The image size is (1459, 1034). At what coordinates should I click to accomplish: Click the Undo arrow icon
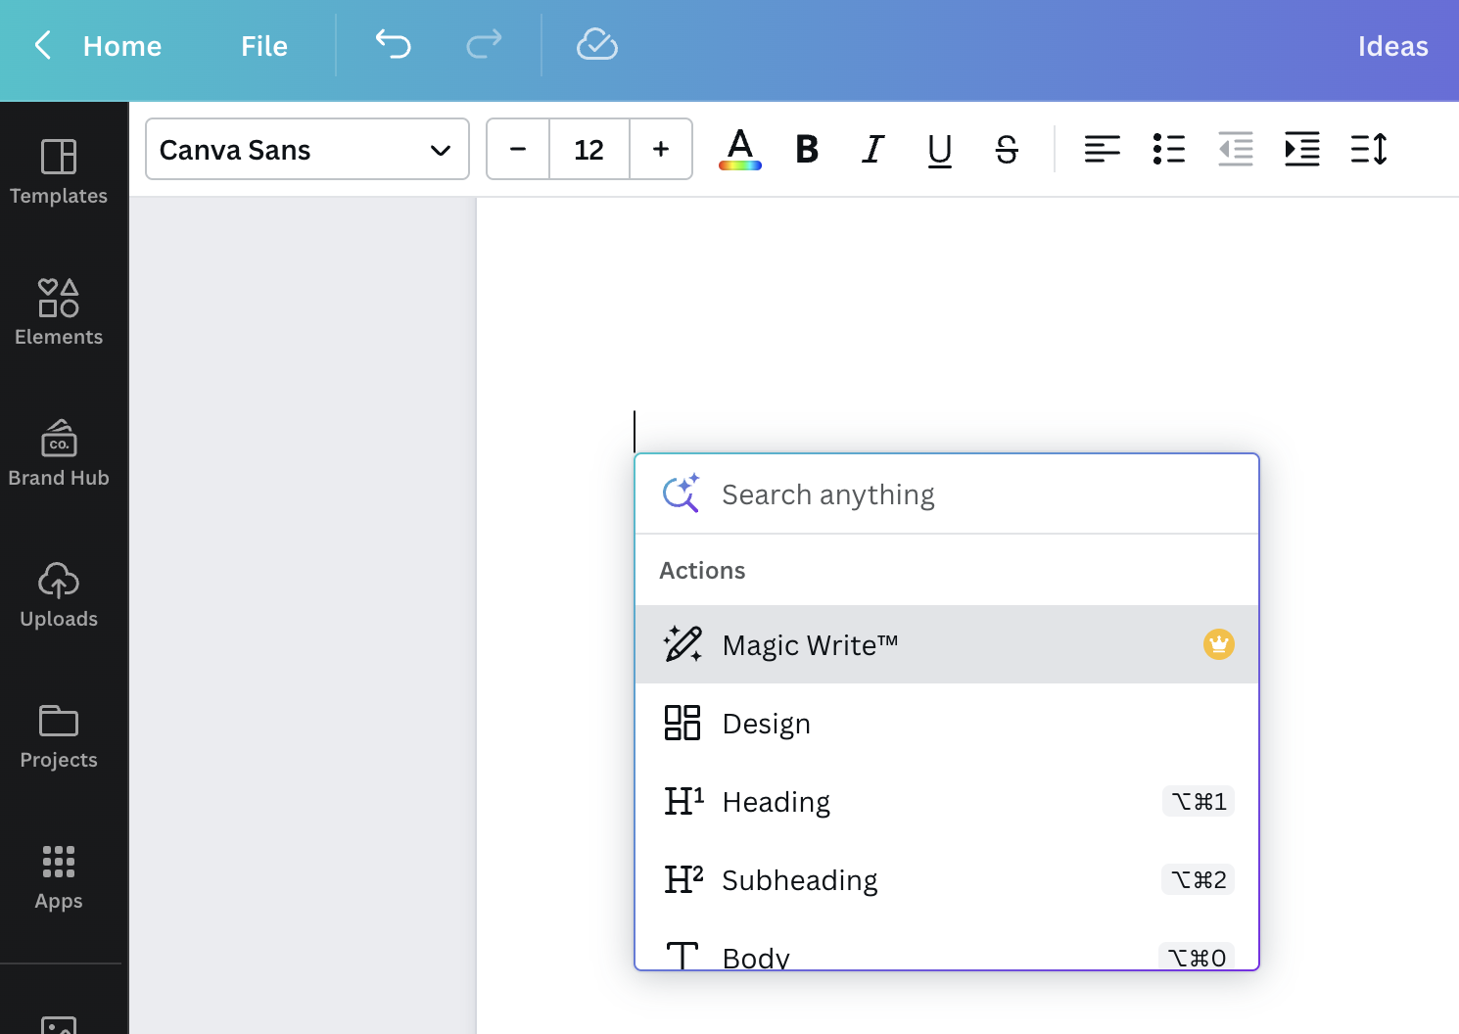click(393, 45)
